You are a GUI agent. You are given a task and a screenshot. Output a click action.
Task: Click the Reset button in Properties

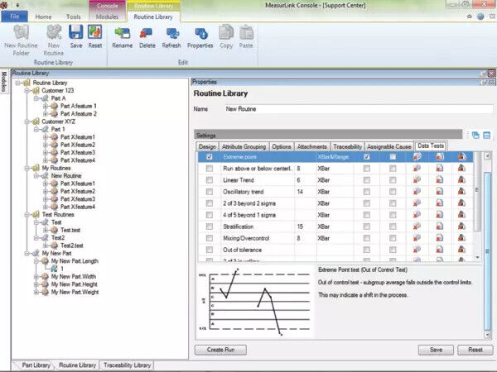[475, 350]
